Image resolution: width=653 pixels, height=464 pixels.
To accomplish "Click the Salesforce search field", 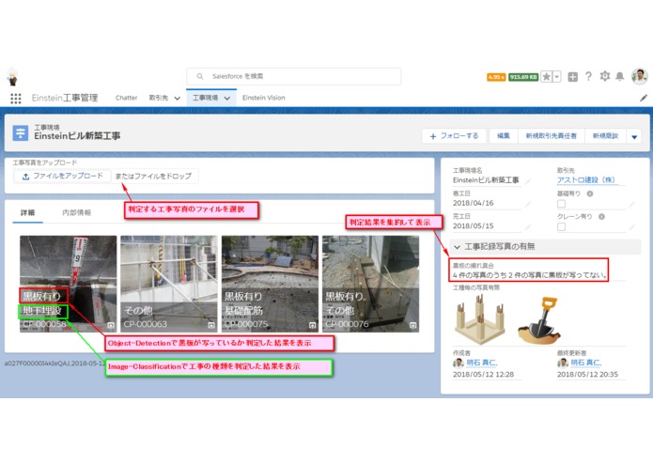I will pos(293,77).
